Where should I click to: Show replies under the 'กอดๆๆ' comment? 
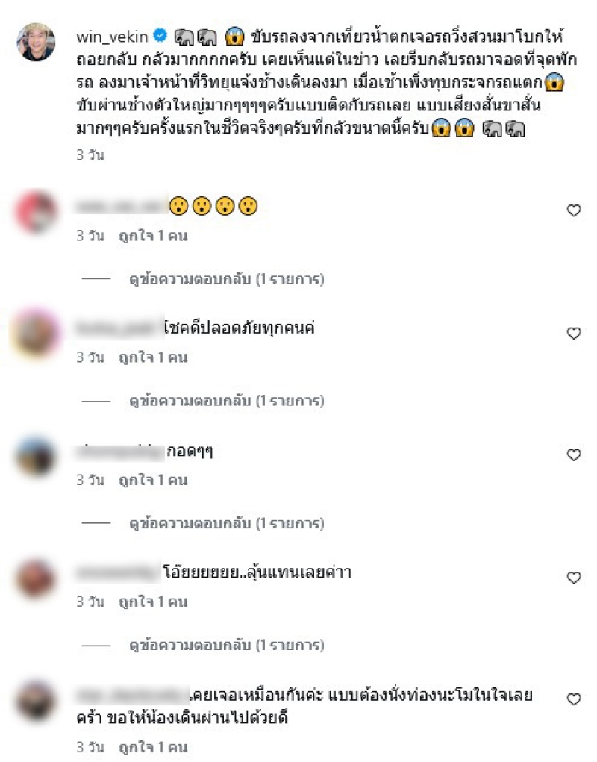[x=226, y=524]
